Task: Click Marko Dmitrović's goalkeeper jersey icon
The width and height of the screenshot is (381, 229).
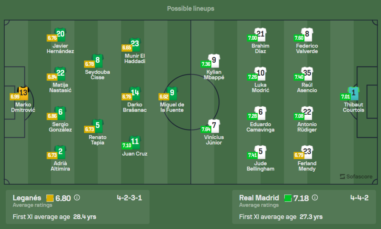Action: tap(24, 92)
